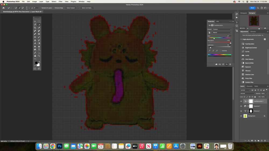The image size is (269, 151).
Task: View previous state icon in Properties
Action: pos(220,64)
